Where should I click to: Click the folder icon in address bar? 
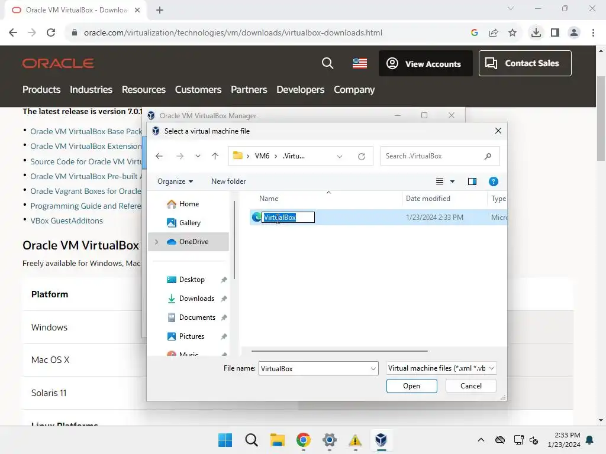tap(238, 155)
